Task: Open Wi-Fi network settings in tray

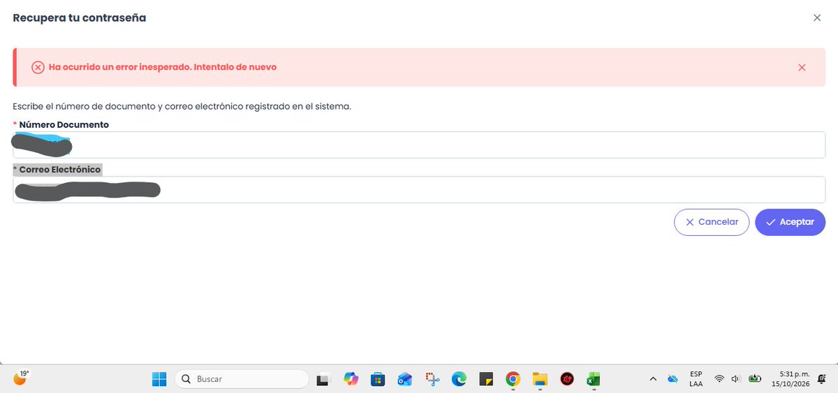Action: point(719,379)
